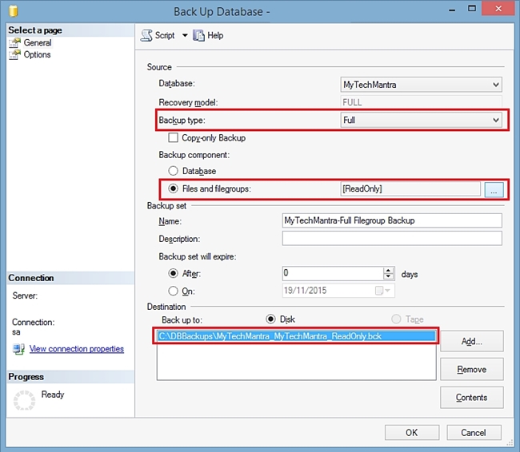
Task: Click the database icon in title bar
Action: coord(14,11)
